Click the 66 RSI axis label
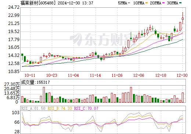This screenshot has height=134, width=191. click(17, 122)
